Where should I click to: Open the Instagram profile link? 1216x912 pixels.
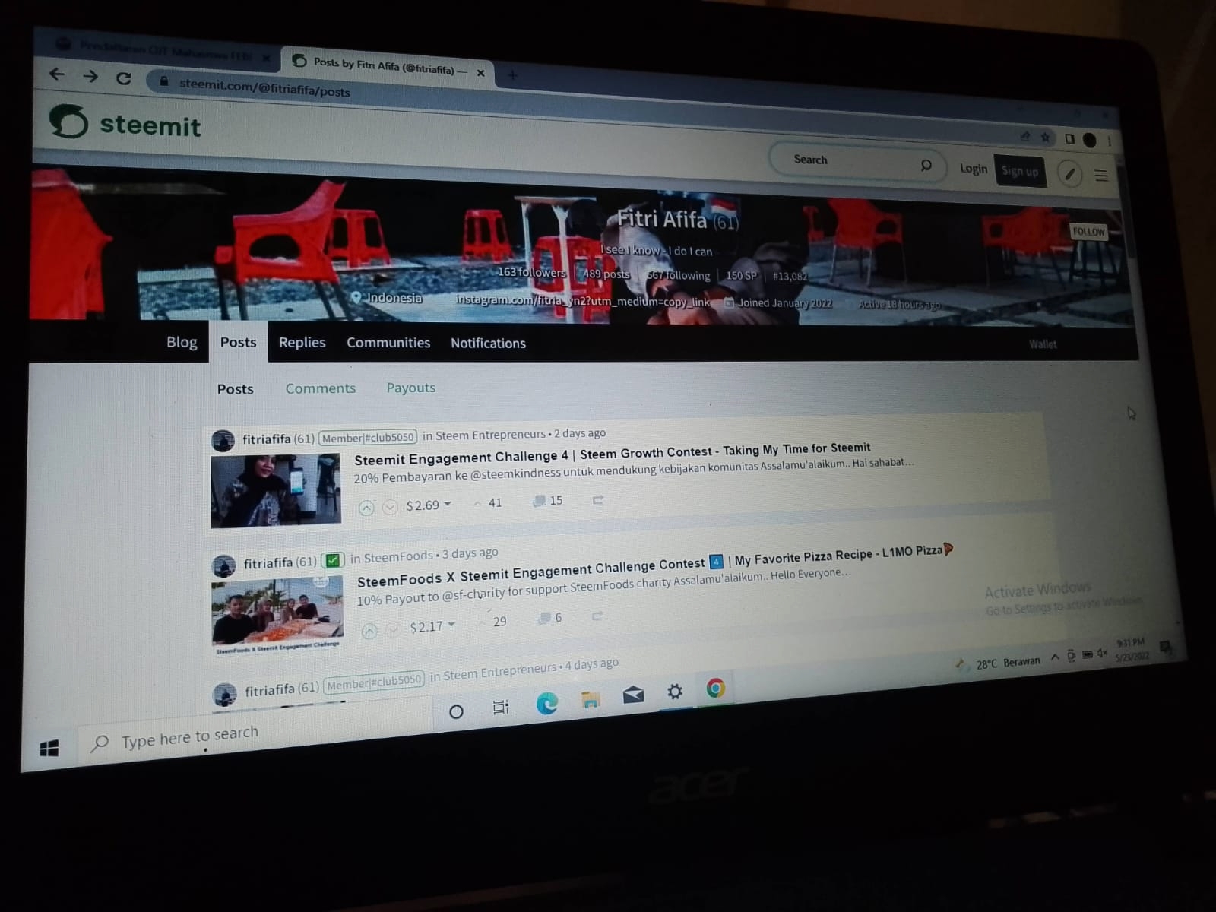pyautogui.click(x=583, y=301)
